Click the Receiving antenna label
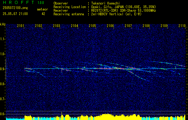 69,14
